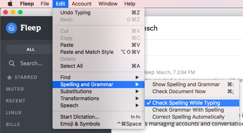This screenshot has width=243, height=133.
Task: Choose Paste from Edit menu
Action: coord(98,45)
